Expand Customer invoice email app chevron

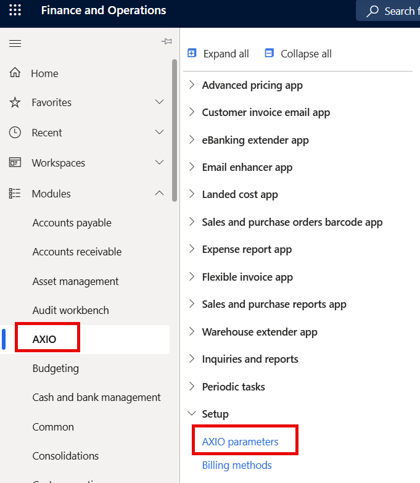tap(192, 112)
